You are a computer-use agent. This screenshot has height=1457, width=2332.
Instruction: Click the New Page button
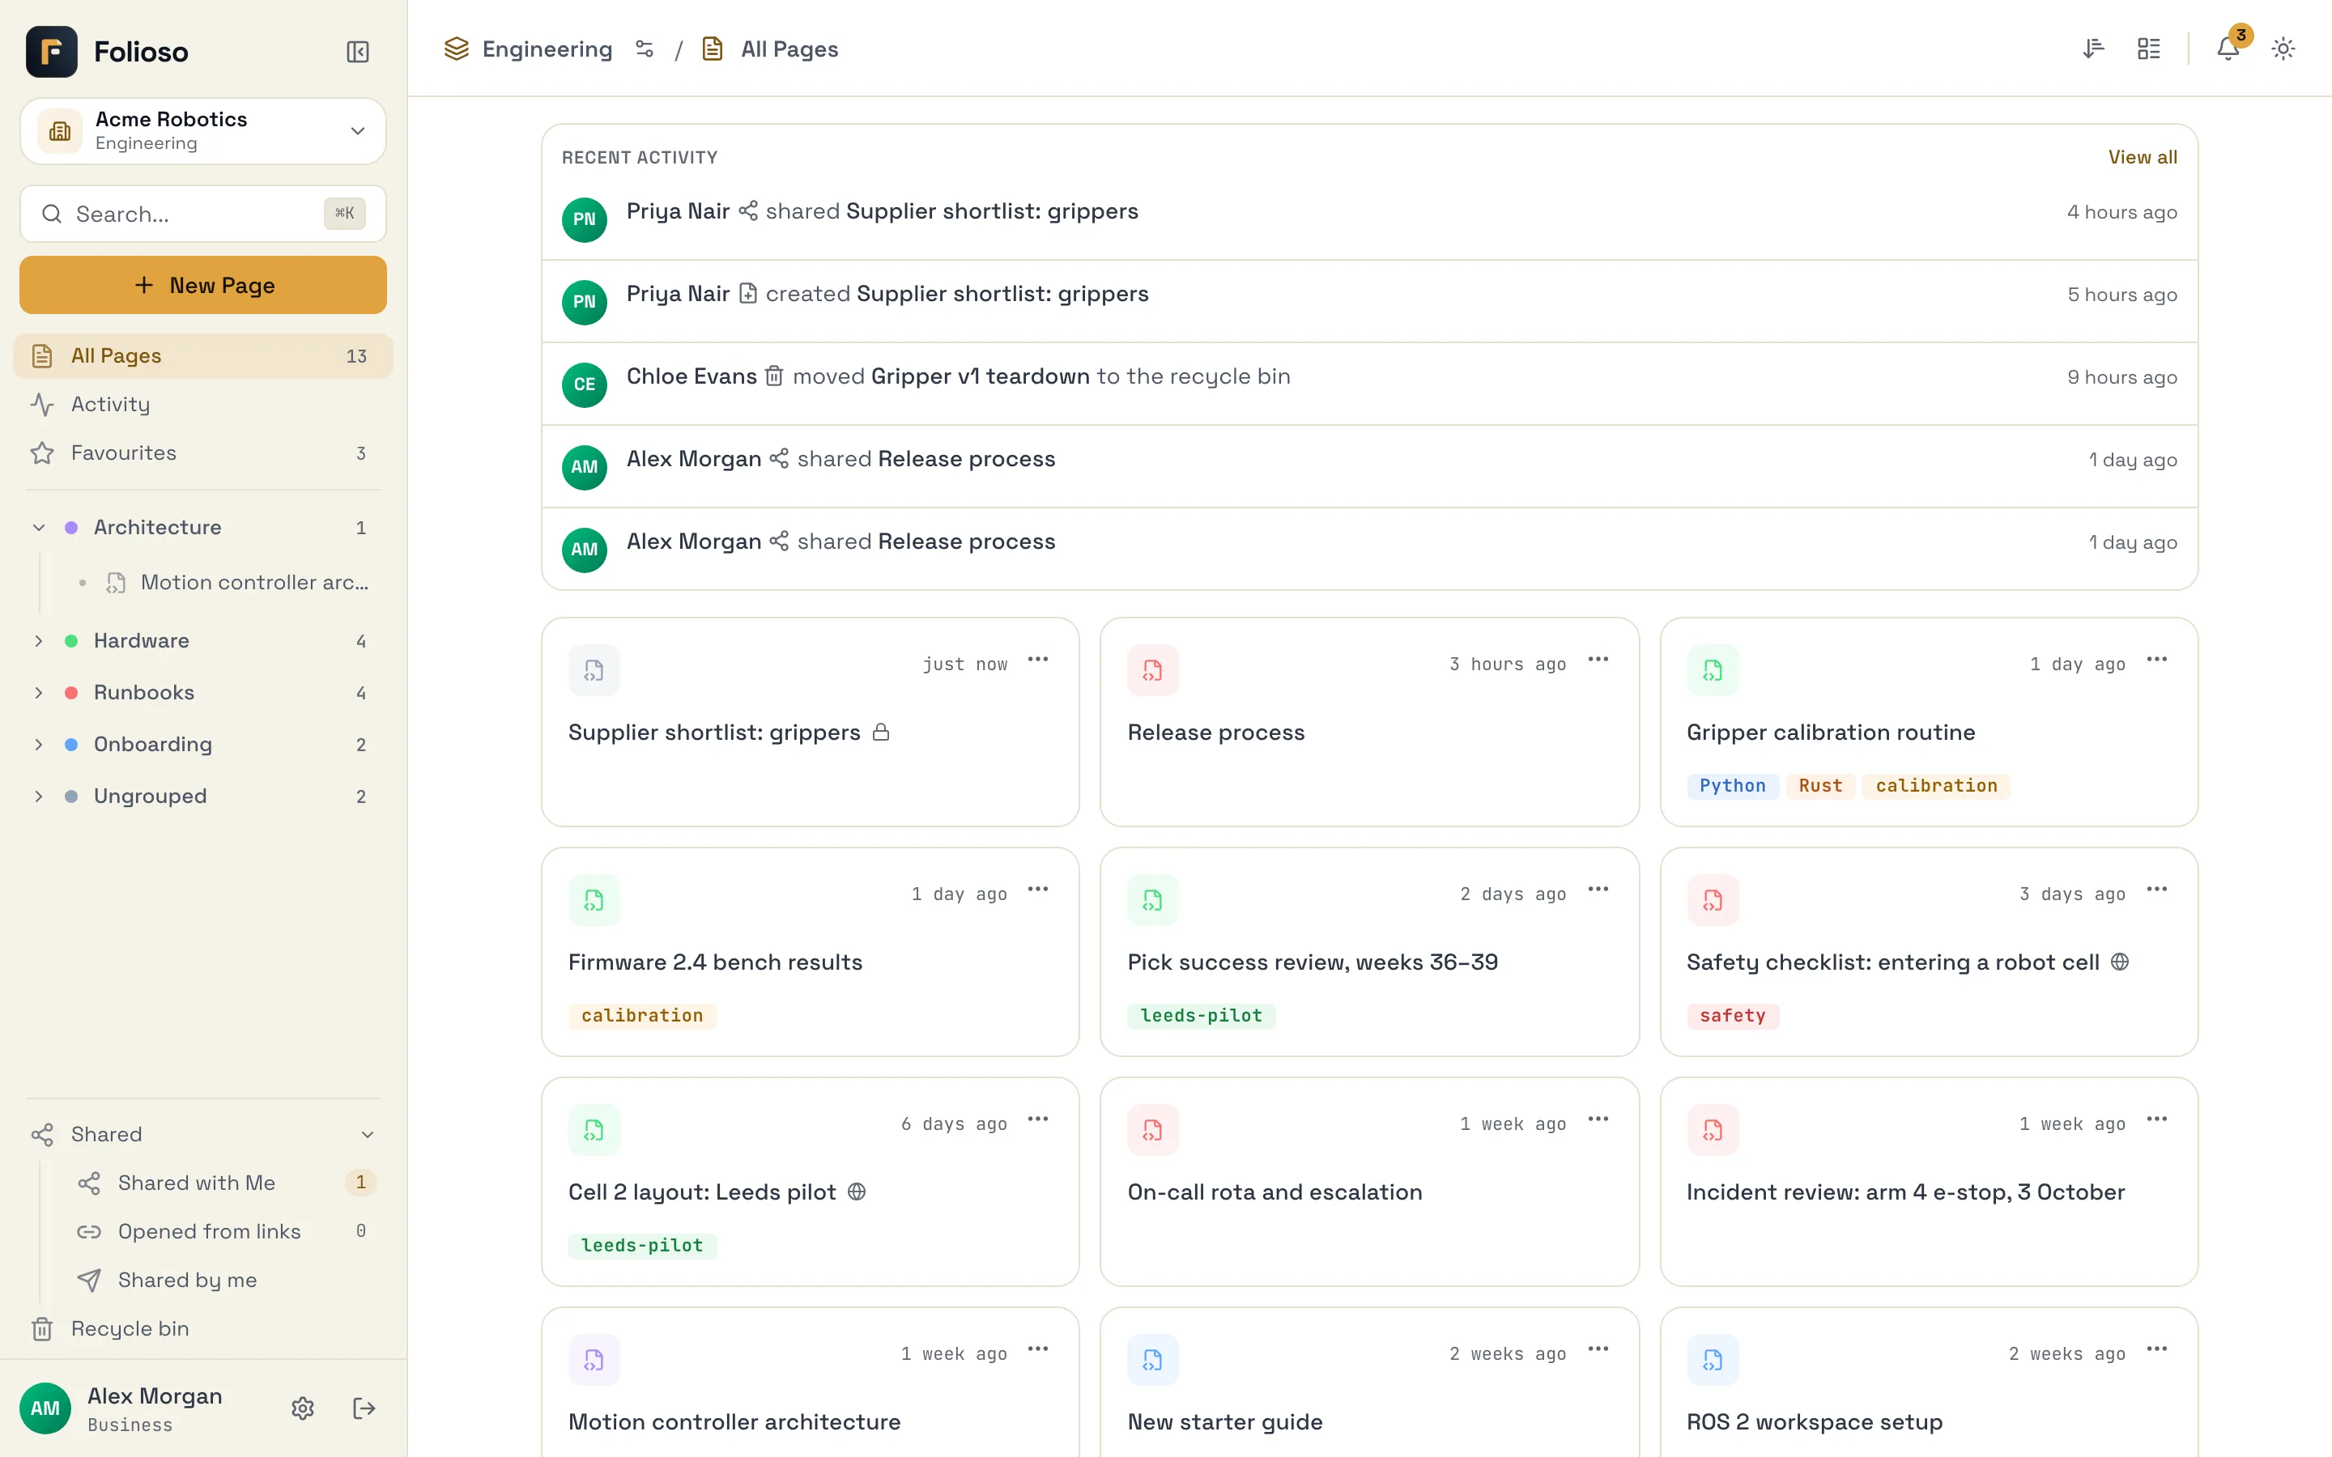[x=203, y=285]
